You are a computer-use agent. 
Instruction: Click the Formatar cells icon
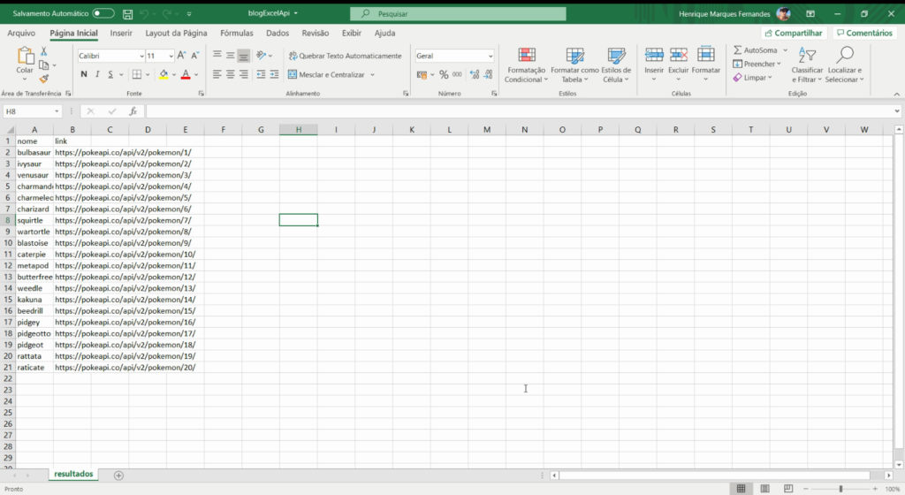click(706, 55)
